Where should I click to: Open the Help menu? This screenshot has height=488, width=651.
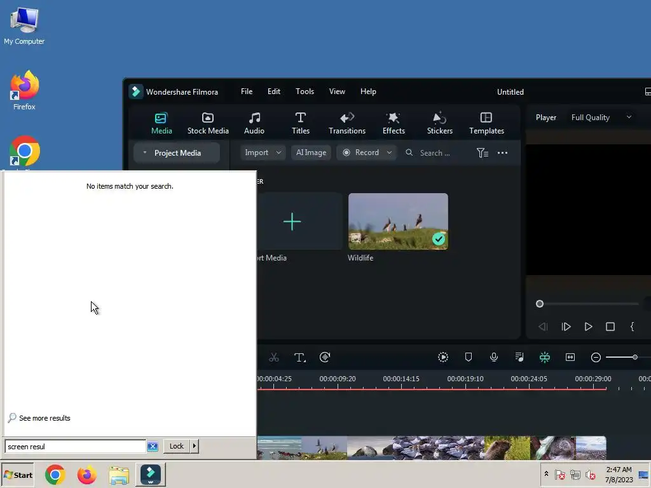368,91
